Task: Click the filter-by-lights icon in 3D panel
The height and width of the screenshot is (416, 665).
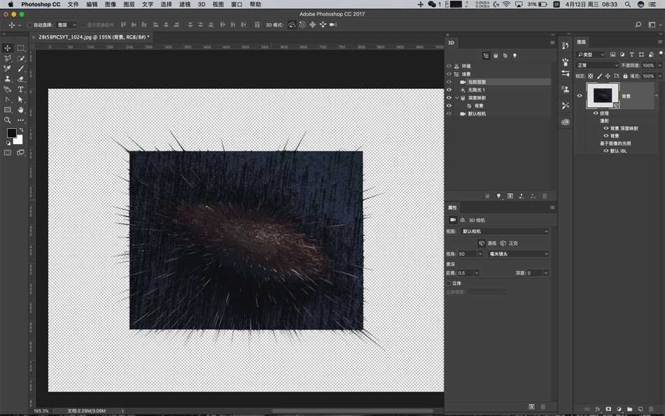Action: pos(515,55)
